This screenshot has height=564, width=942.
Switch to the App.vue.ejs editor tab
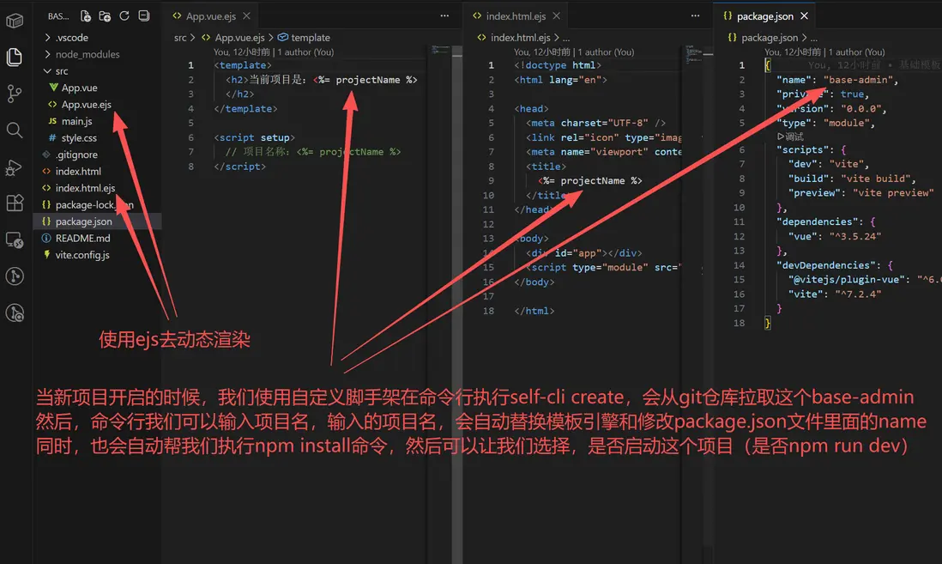click(210, 16)
